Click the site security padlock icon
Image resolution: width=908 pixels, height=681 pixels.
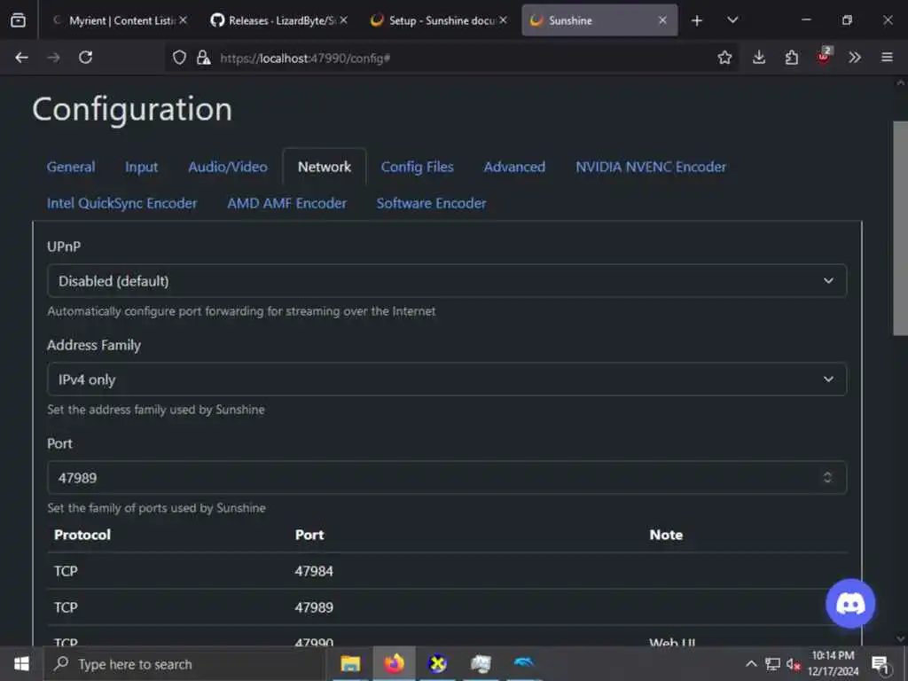[203, 58]
